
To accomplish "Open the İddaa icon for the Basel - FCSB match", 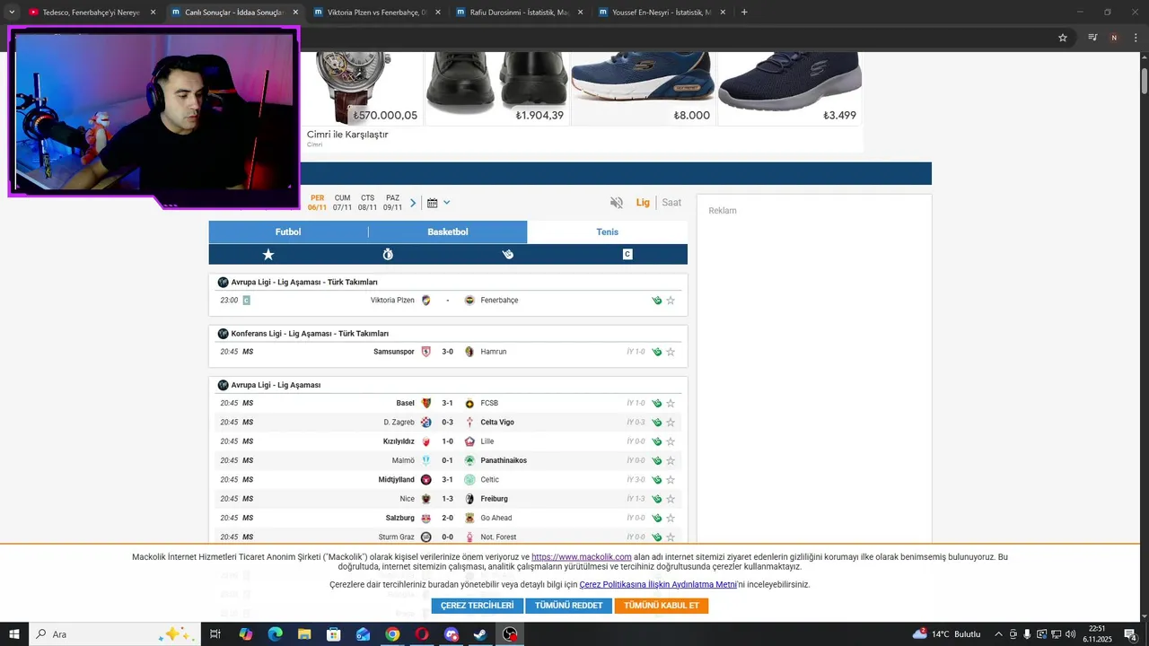I will [657, 404].
